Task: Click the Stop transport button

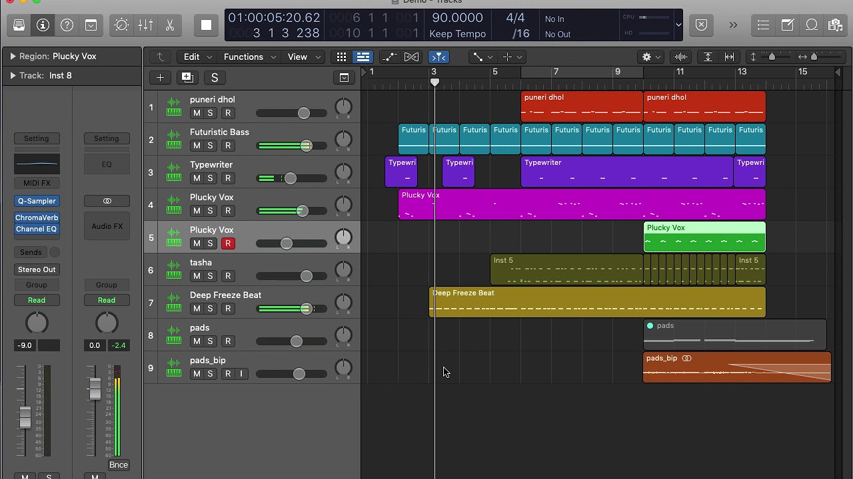Action: pos(206,25)
